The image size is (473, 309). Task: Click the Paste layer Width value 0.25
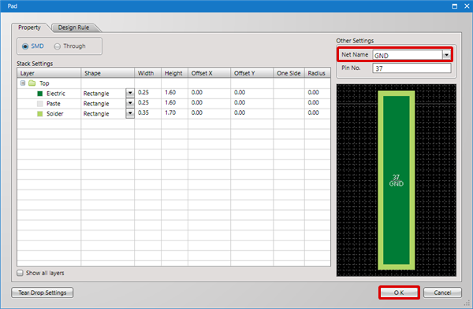coord(143,102)
